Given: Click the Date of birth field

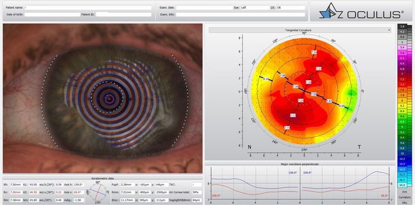Looking at the screenshot, I should (52, 15).
